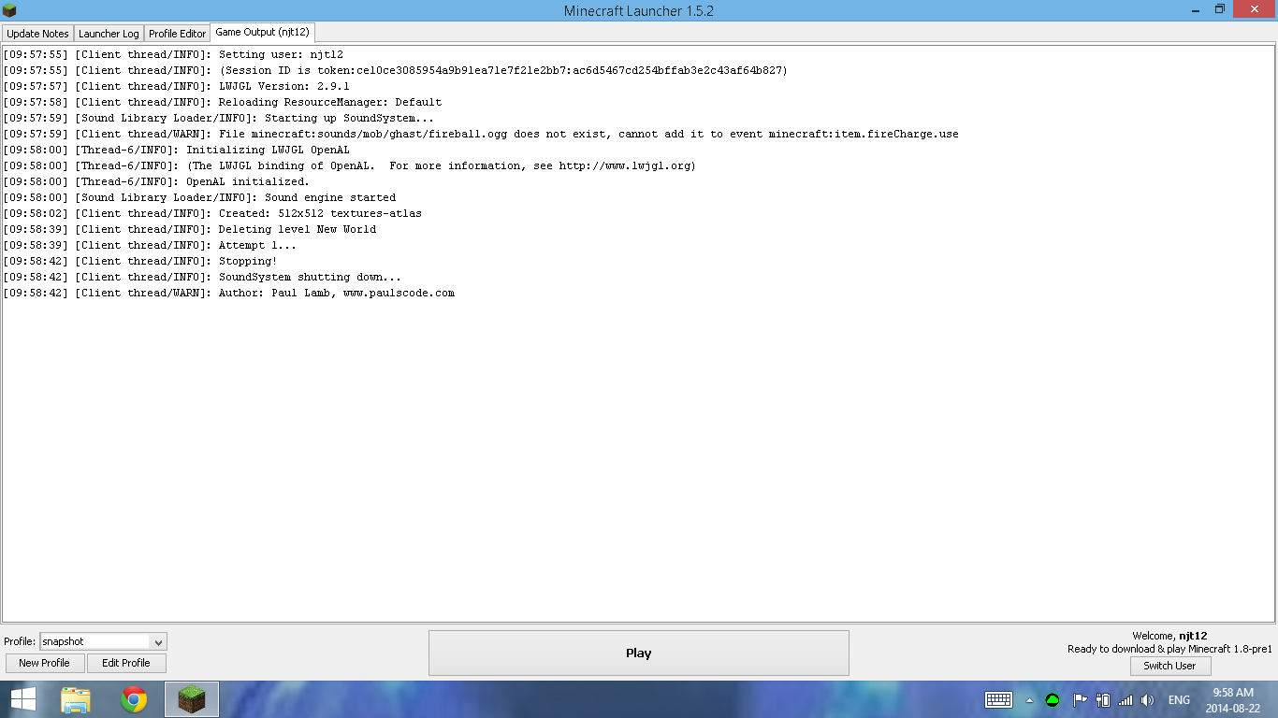Click the Switch User button
This screenshot has width=1278, height=718.
(1169, 666)
